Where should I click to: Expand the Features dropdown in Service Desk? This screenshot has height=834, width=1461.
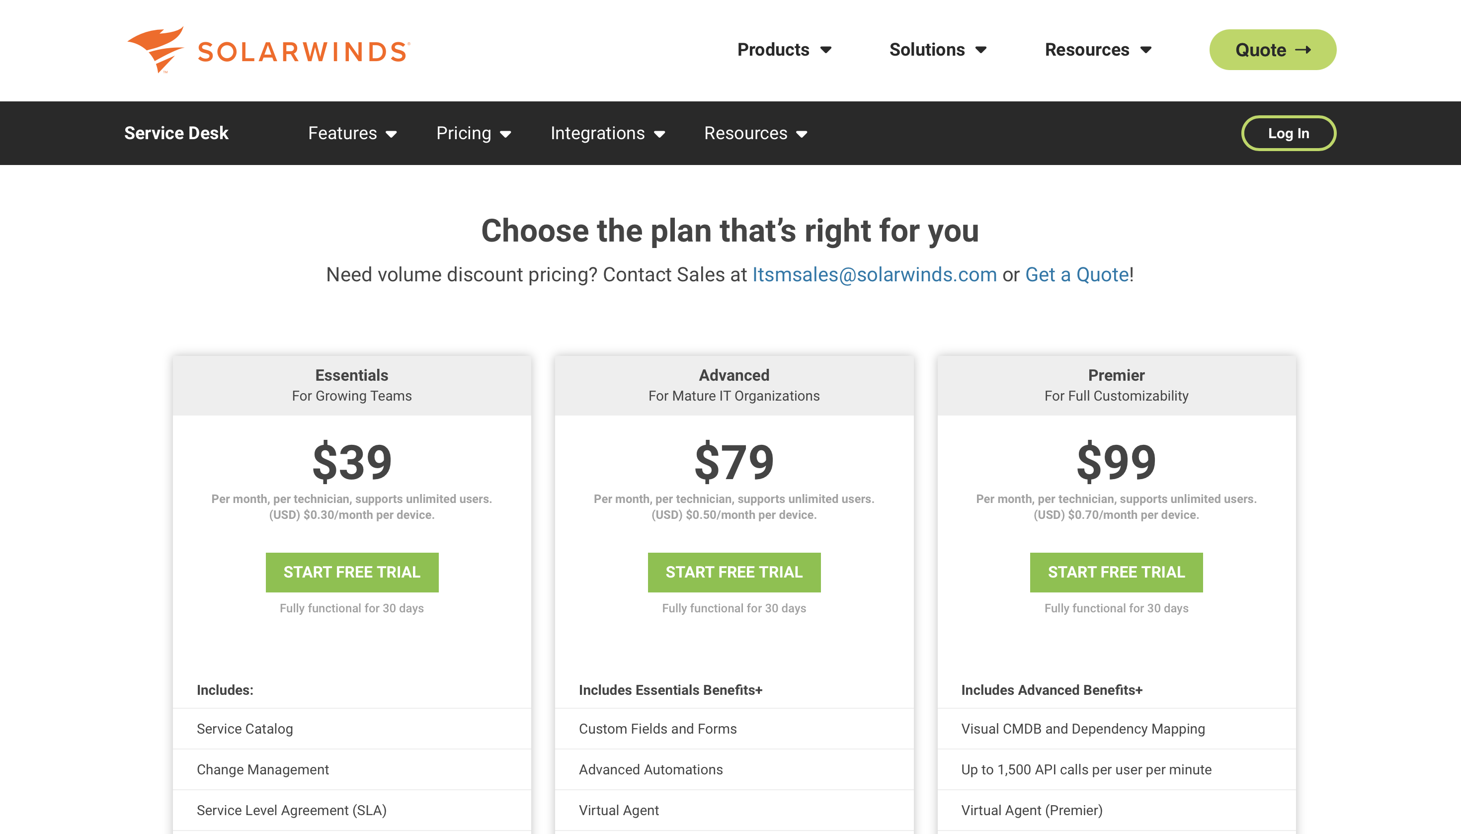click(351, 133)
